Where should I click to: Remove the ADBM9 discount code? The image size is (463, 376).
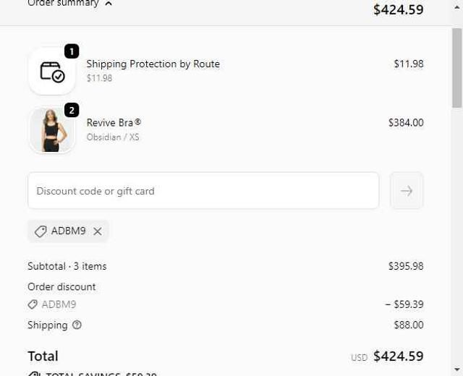point(98,231)
